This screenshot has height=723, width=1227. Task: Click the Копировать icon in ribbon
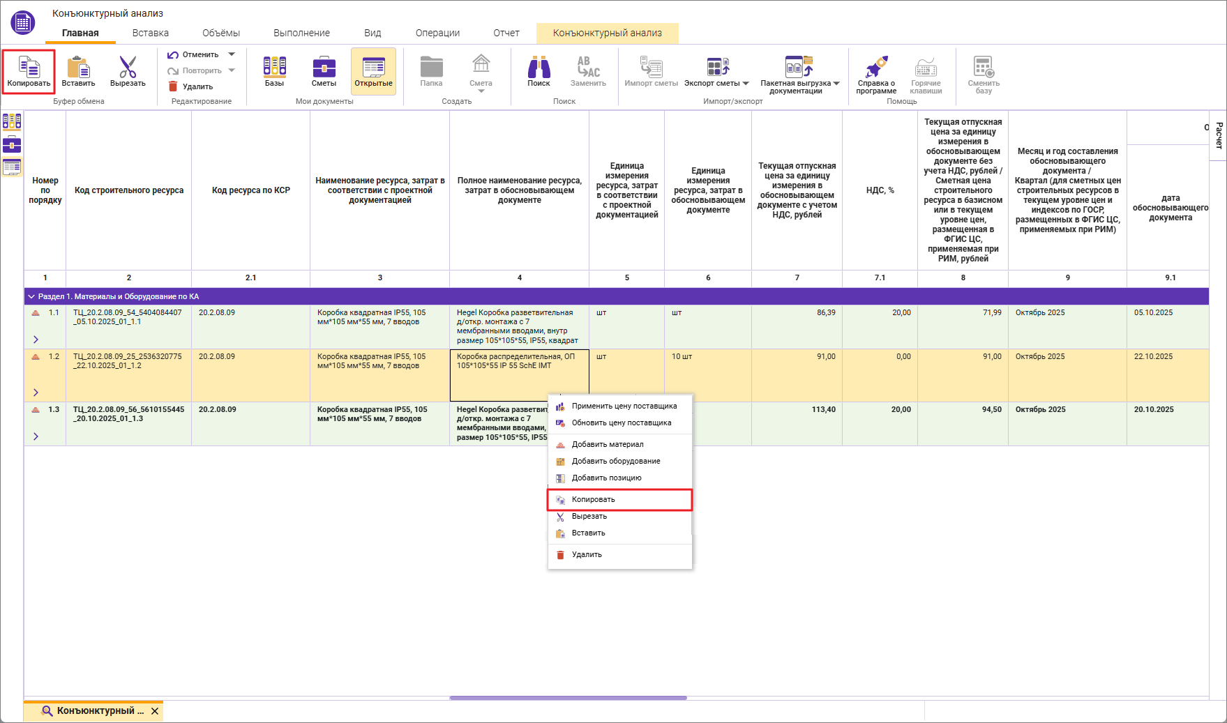(29, 68)
